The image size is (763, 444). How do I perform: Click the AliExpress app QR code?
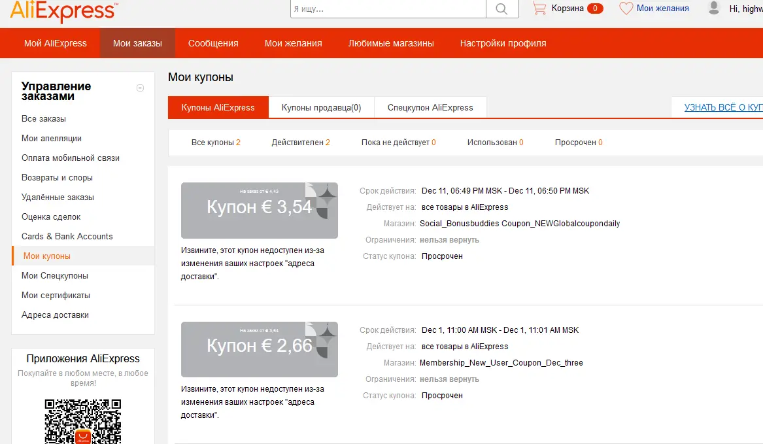[x=83, y=421]
